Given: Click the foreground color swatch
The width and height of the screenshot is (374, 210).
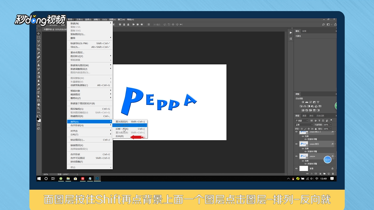Looking at the screenshot, I should tap(38, 118).
